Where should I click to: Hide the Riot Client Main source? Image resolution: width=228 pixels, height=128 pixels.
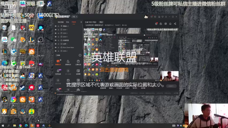[x=56, y=48]
